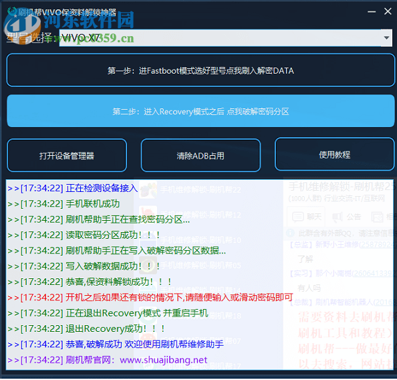Open the model selection dropdown arrow
The height and width of the screenshot is (380, 397).
click(386, 37)
